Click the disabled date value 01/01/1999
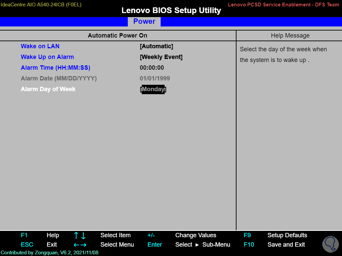 [x=155, y=78]
